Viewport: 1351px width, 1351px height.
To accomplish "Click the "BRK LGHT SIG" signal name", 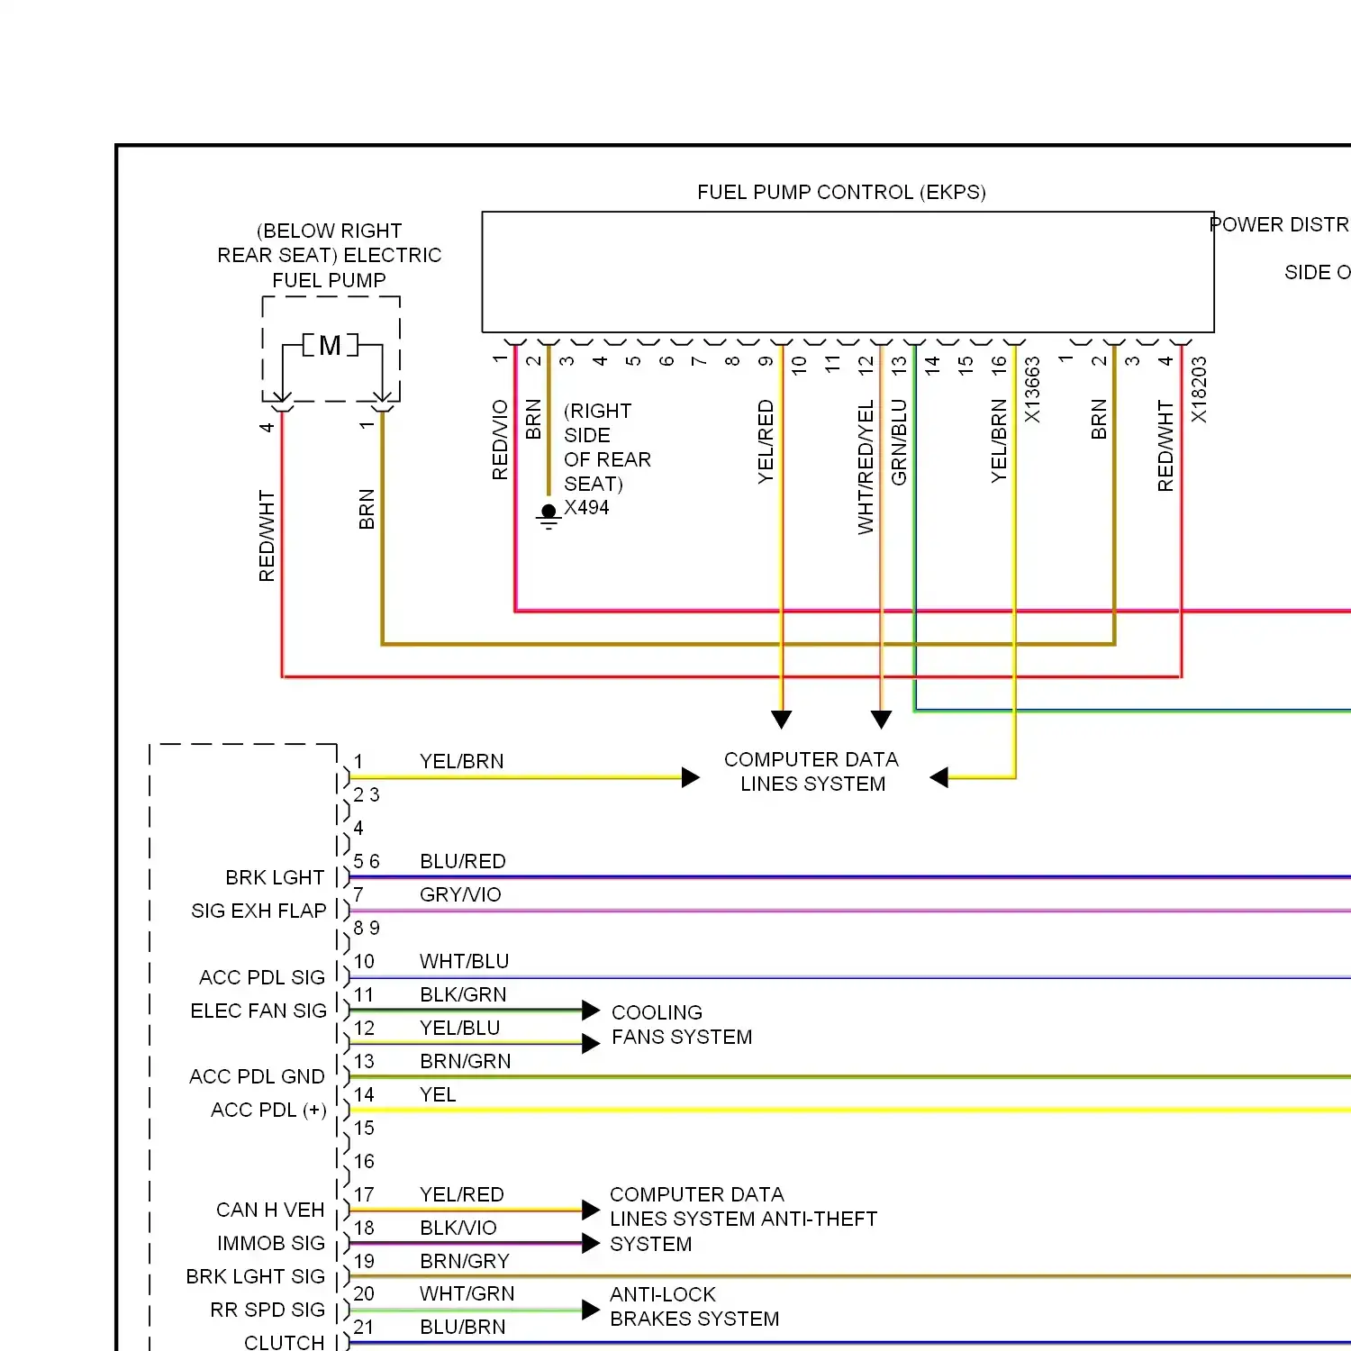I will click(256, 1276).
